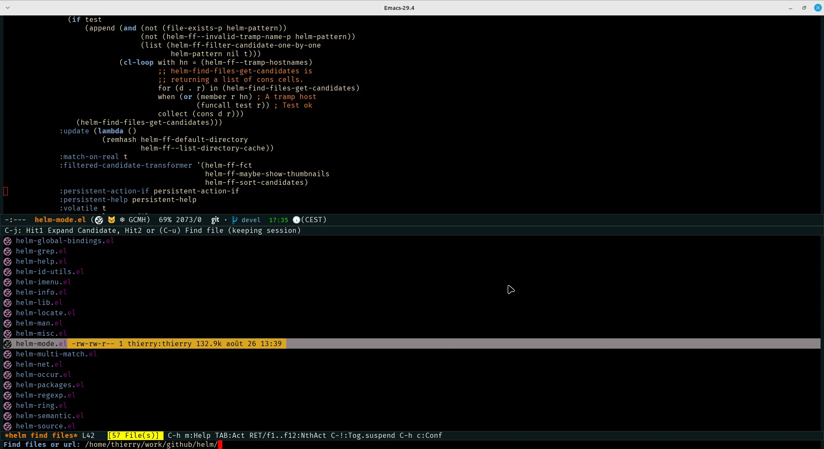Click the cat icon in the modeline
The image size is (824, 449).
tap(112, 220)
